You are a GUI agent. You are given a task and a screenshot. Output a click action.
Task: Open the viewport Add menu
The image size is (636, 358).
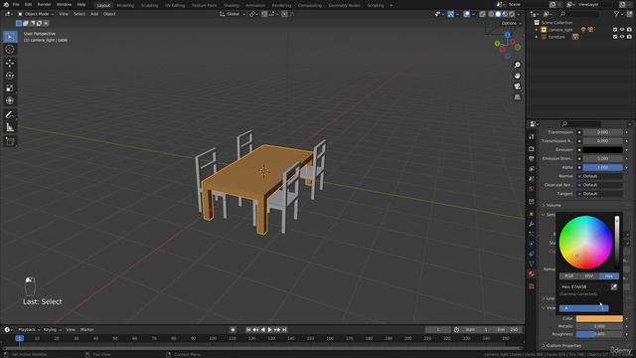pyautogui.click(x=94, y=14)
